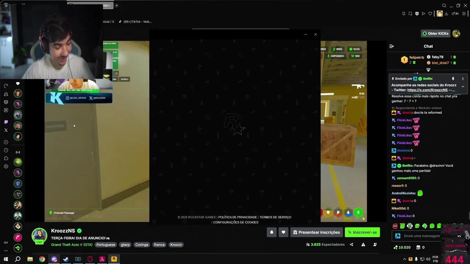The image size is (470, 264).
Task: Toggle stream notifications bell
Action: (272, 232)
